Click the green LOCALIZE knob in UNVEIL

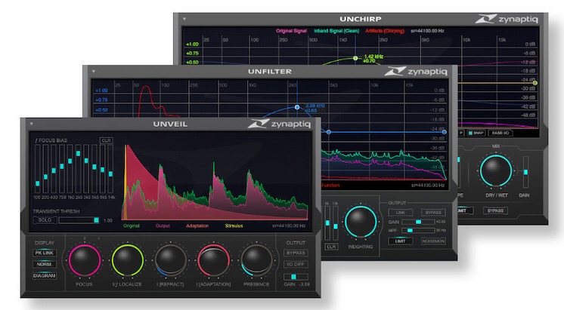click(127, 260)
